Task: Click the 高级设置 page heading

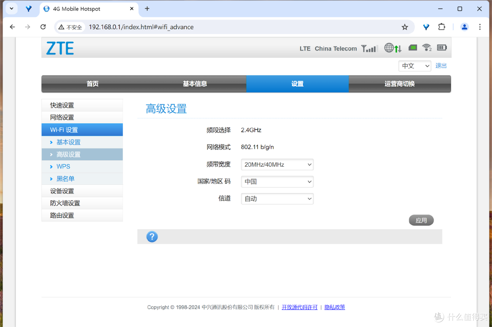Action: tap(166, 109)
